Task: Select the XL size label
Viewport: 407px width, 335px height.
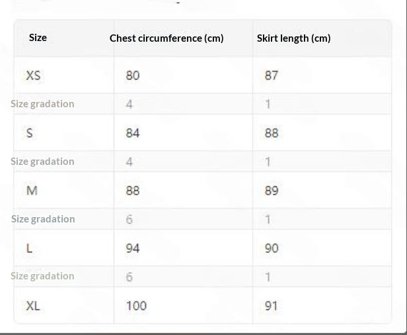Action: click(33, 306)
